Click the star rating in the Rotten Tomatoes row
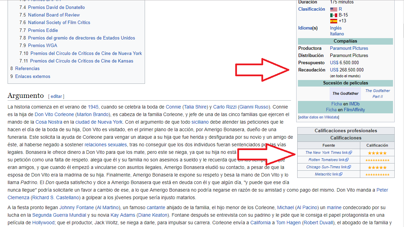 tap(377, 160)
